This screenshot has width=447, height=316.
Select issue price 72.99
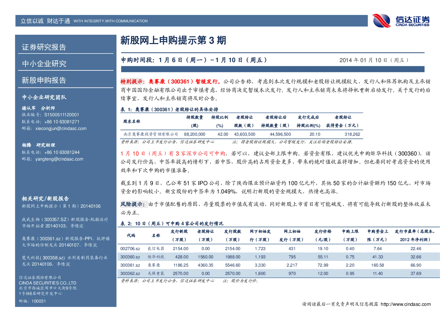(x=323, y=265)
